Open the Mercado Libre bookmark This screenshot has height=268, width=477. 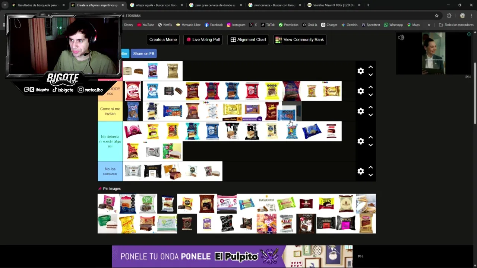point(188,25)
